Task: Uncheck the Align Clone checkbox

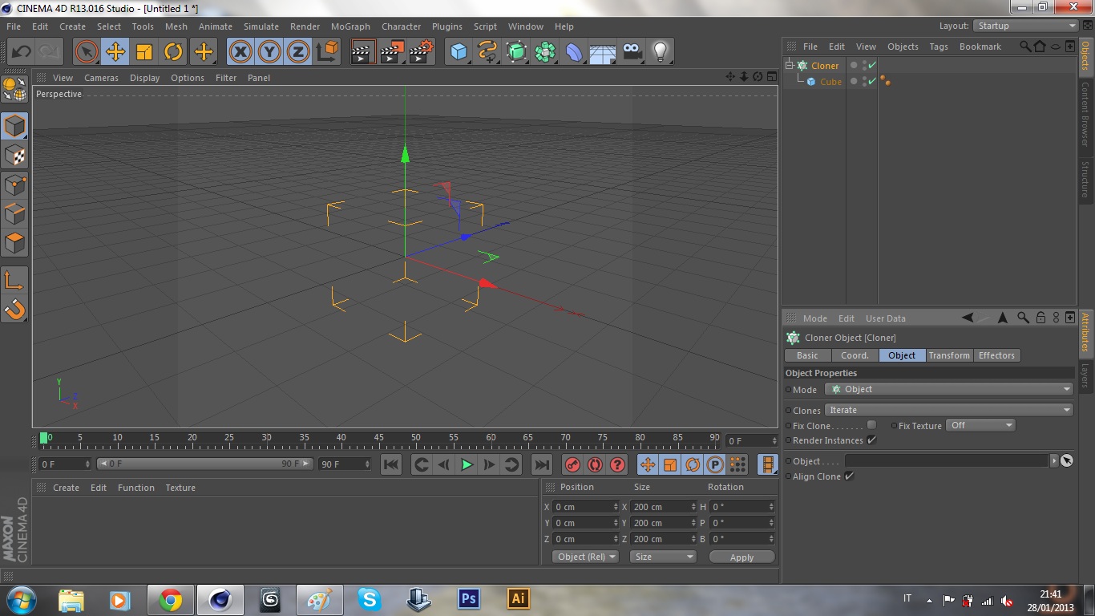Action: 849,476
